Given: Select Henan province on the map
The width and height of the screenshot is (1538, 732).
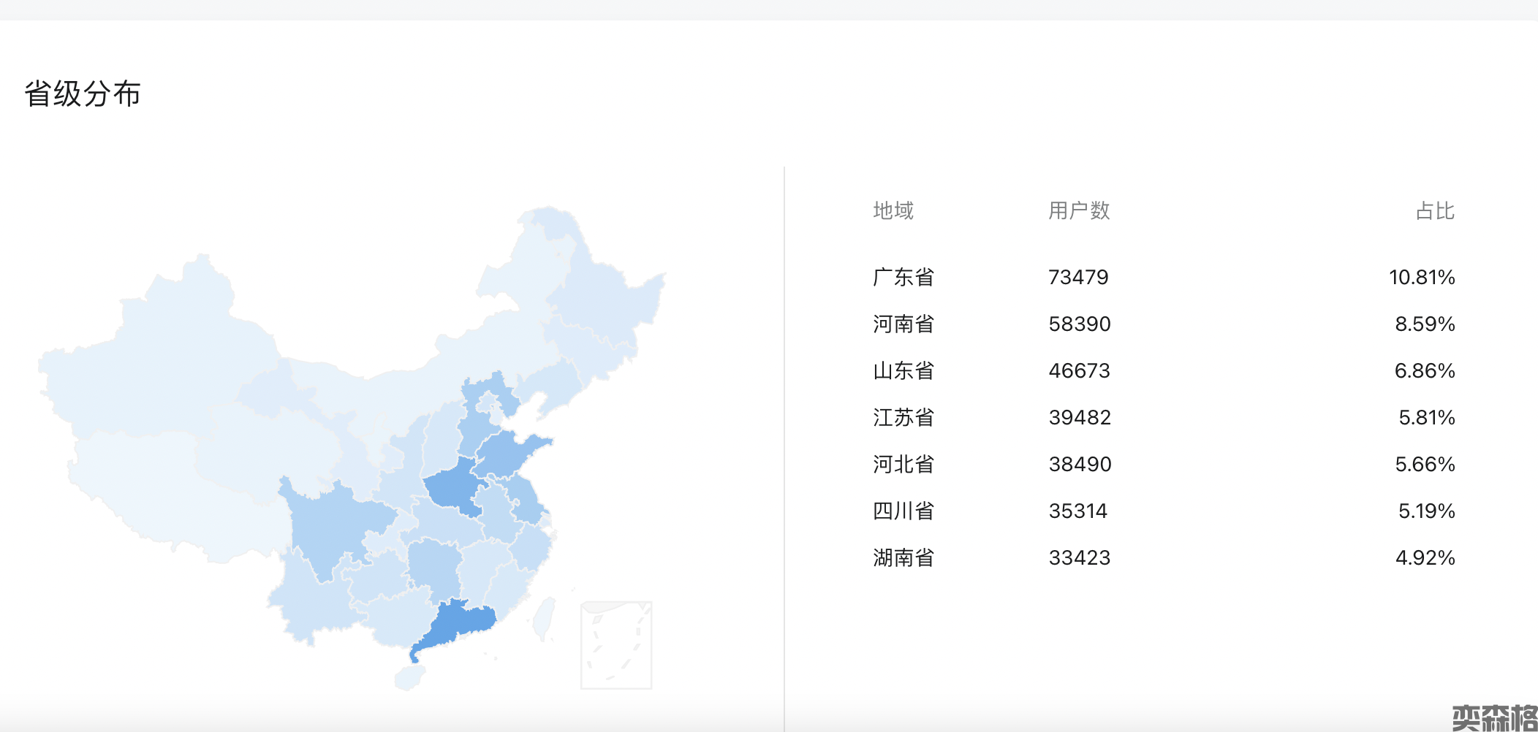Looking at the screenshot, I should click(452, 486).
